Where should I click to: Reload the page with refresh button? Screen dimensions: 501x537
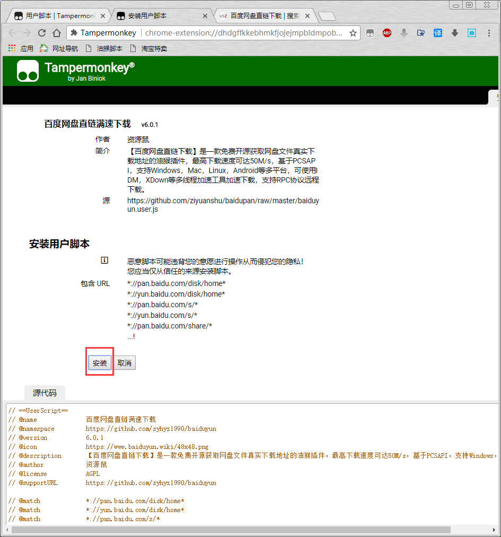coord(42,33)
